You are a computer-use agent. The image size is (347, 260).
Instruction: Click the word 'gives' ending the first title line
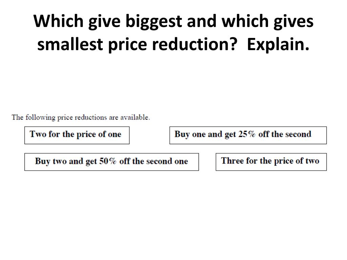[x=293, y=22]
